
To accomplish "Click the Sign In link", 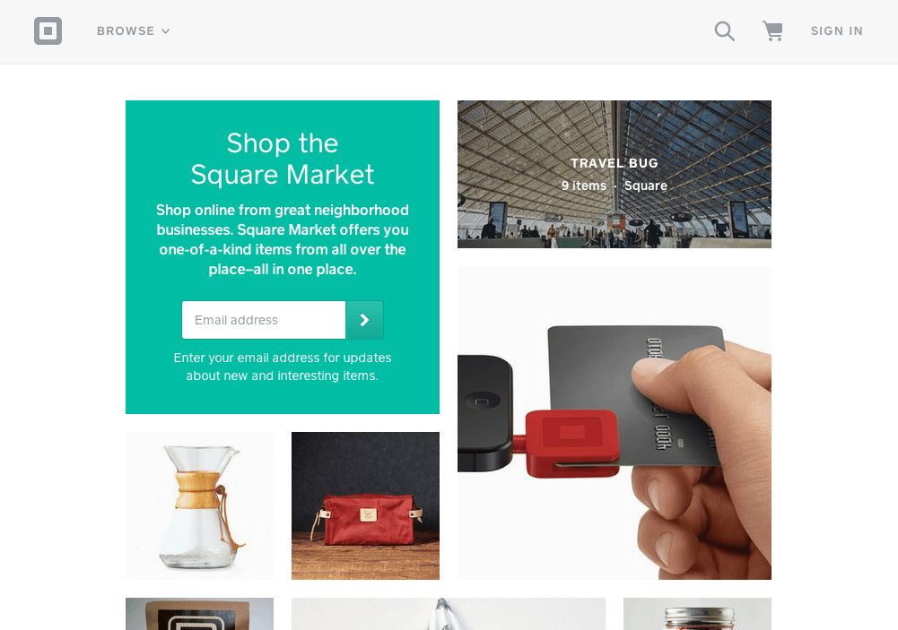I will (837, 30).
